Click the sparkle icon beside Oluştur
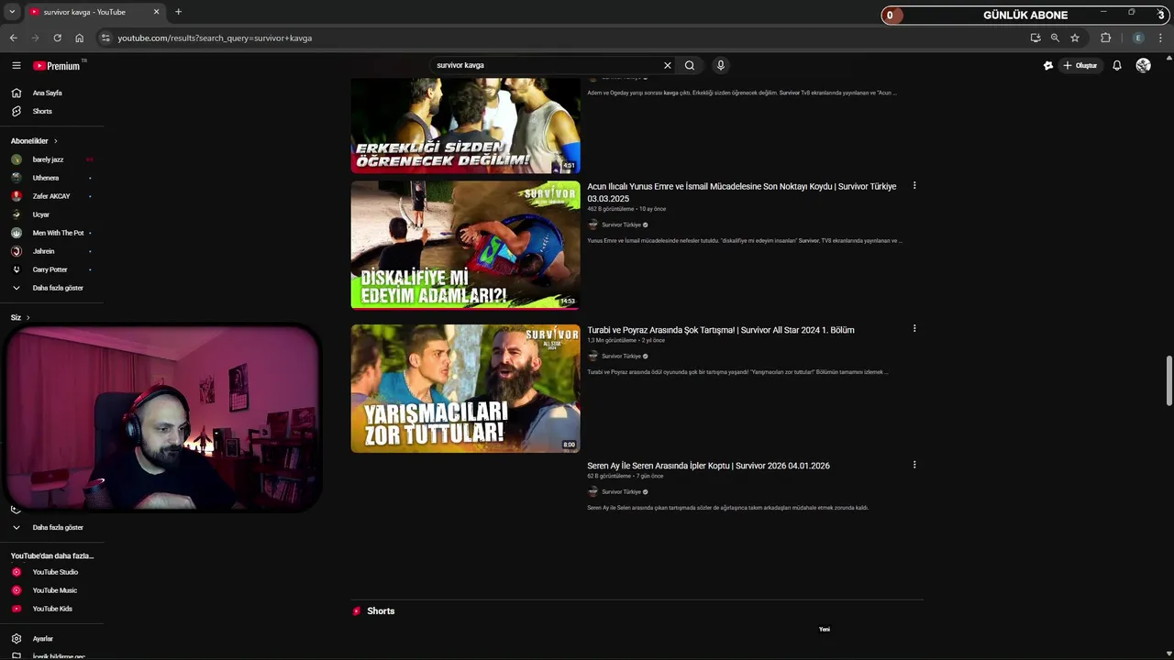This screenshot has width=1174, height=660. pos(1048,65)
